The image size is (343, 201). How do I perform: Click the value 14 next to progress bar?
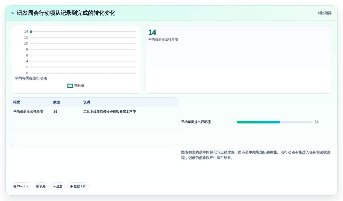317,122
